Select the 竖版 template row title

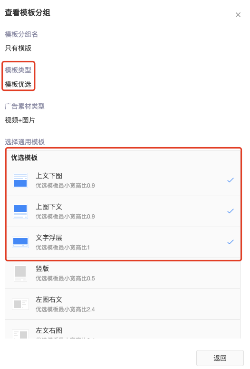[42, 269]
